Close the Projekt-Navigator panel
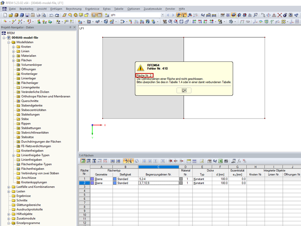301x226 pixels. click(74, 27)
